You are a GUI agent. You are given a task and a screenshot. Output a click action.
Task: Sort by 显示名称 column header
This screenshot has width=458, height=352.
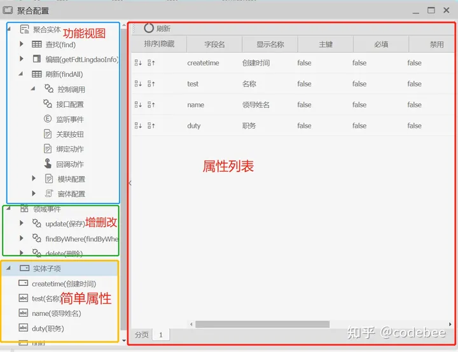pyautogui.click(x=270, y=44)
